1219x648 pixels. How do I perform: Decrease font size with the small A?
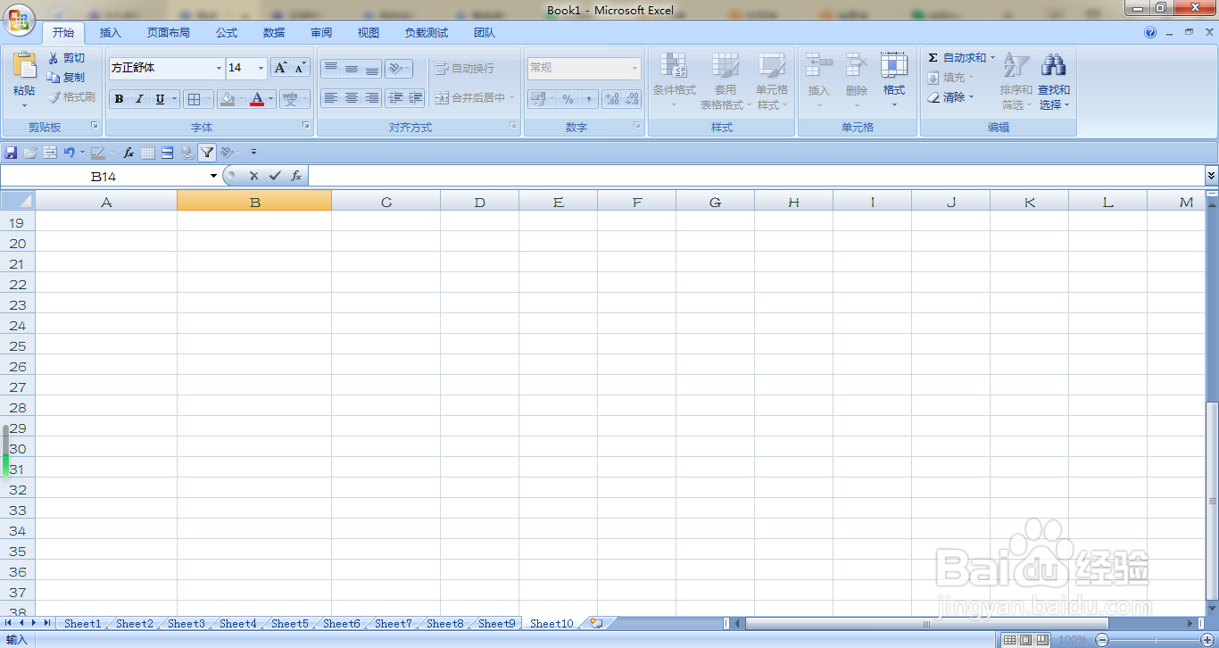click(300, 68)
